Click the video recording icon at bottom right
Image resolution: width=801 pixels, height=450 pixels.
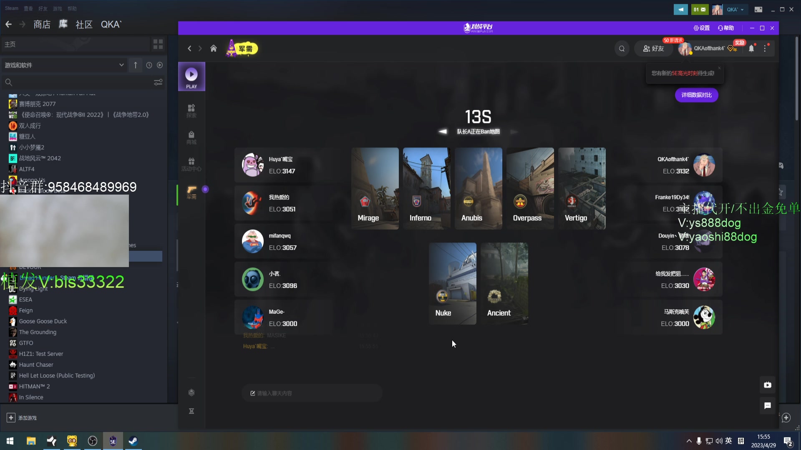tap(767, 385)
